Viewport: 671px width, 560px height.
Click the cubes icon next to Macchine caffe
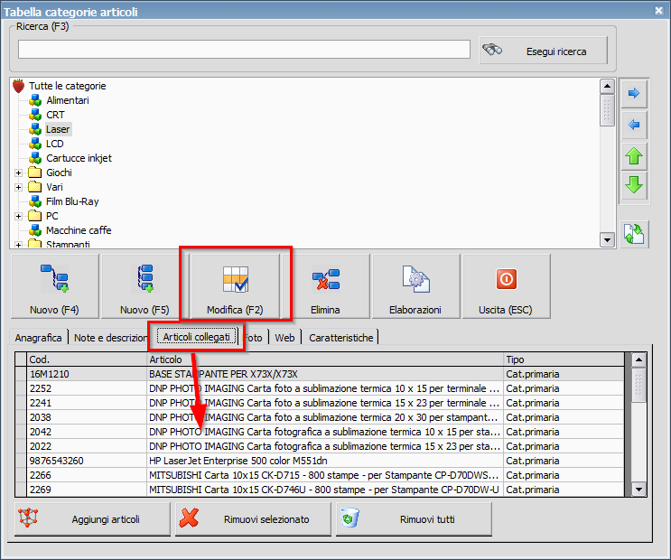pyautogui.click(x=35, y=230)
